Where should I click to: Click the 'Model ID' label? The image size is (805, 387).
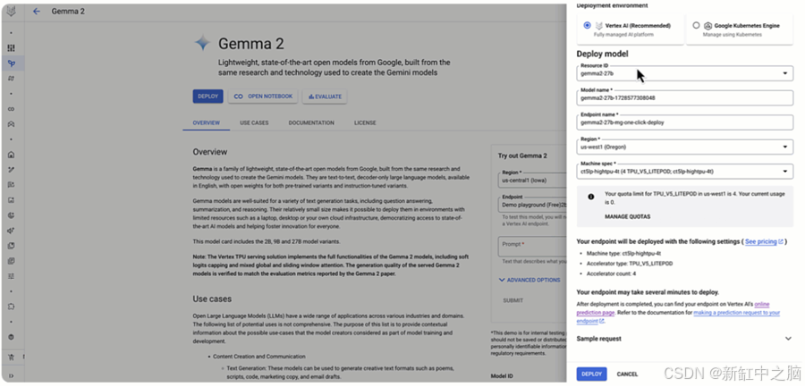pos(502,376)
